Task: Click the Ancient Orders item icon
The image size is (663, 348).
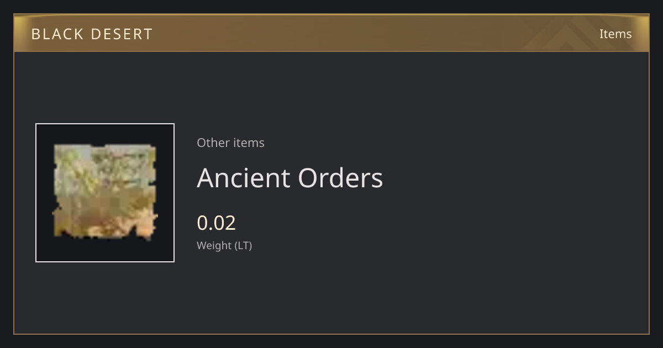Action: [x=105, y=192]
